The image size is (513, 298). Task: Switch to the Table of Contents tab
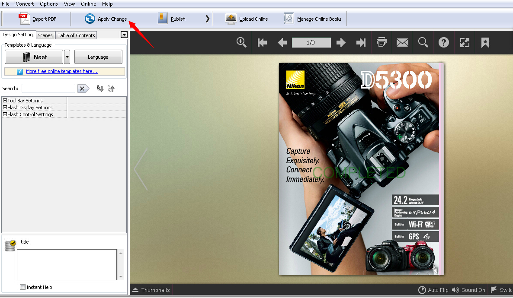(76, 35)
